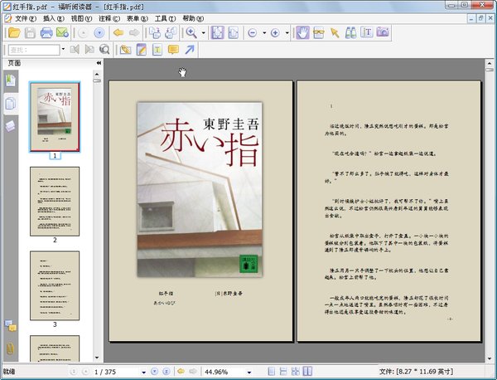497x380 pixels.
Task: Open the bookmarks panel in sidebar
Action: click(x=11, y=80)
